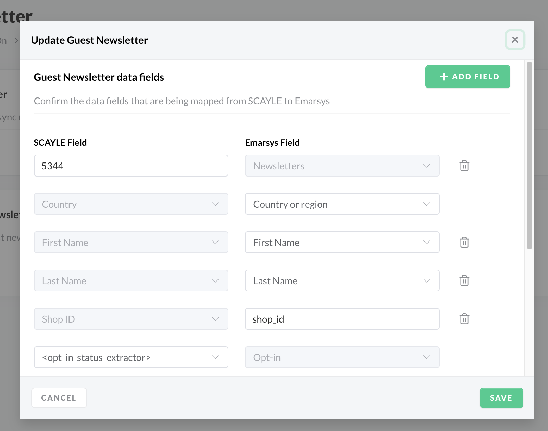
Task: Click the dialog's vertical scrollbar thumb
Action: pyautogui.click(x=529, y=155)
